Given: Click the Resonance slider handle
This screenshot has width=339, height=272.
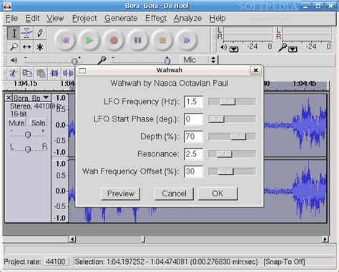Looking at the screenshot, I should (x=225, y=154).
